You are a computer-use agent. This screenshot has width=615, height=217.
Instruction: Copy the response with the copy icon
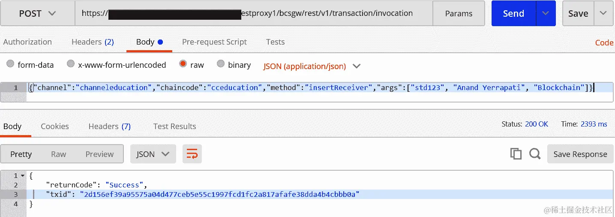click(516, 154)
